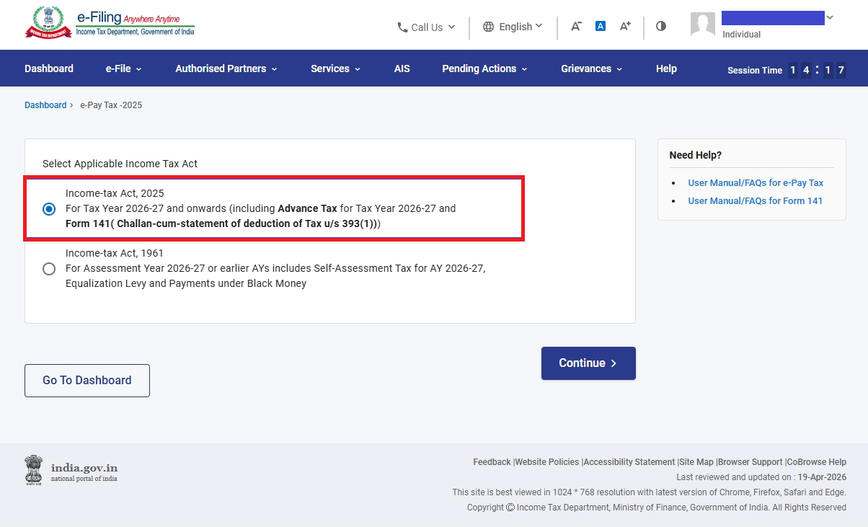Open the Authorised Partners dropdown
Viewport: 868px width, 527px height.
click(226, 68)
